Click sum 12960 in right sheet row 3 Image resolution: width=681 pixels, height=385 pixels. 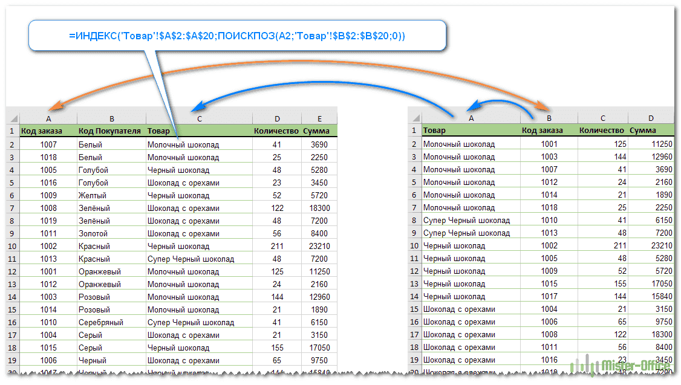click(651, 157)
